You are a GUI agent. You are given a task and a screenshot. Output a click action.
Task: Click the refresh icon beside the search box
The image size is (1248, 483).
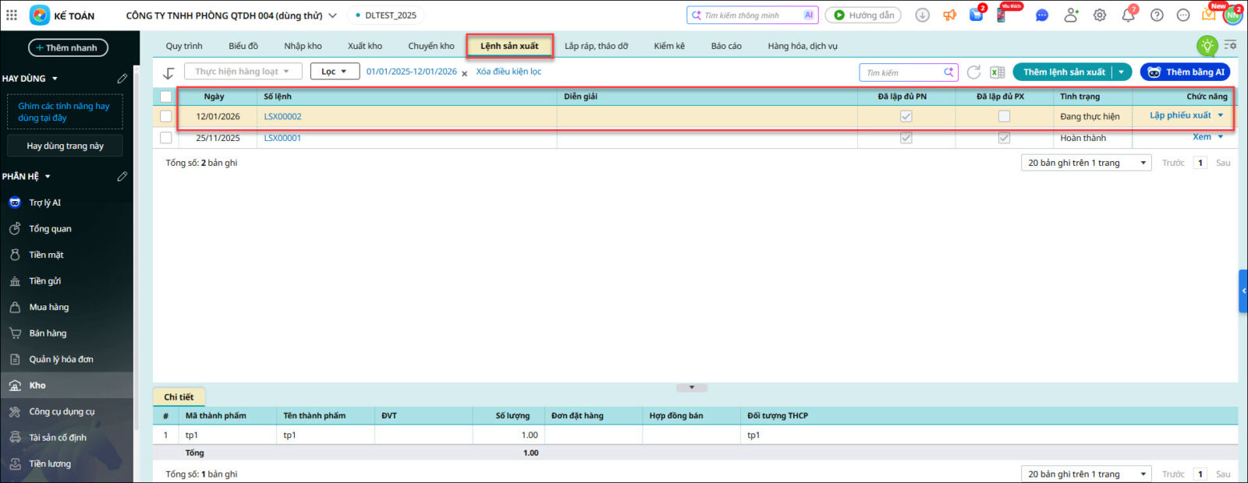pyautogui.click(x=973, y=72)
